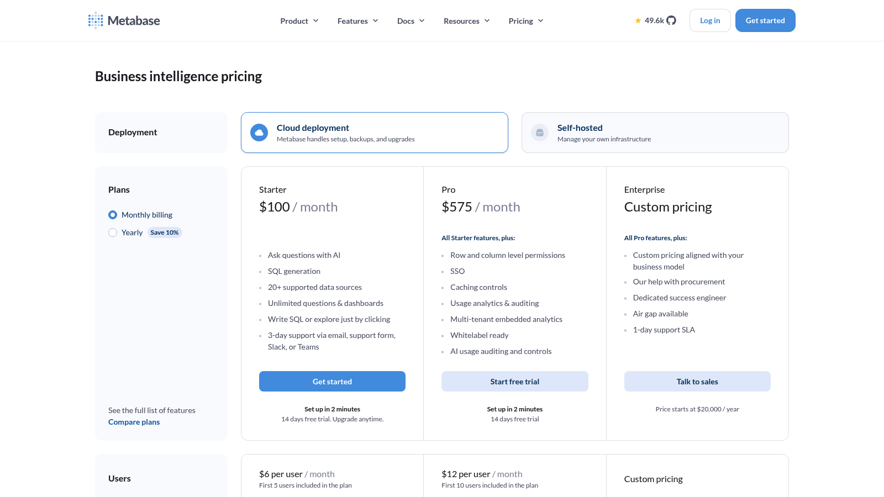Click Get started in the header

[x=765, y=20]
